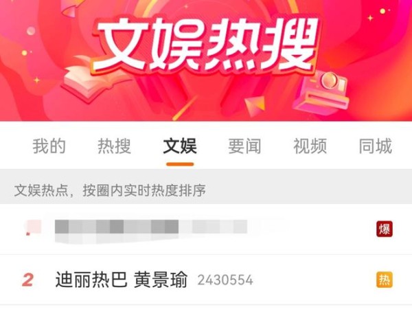Click the 文娱热点 sorting description bar
Viewport: 412px width, 314px height.
click(x=206, y=186)
